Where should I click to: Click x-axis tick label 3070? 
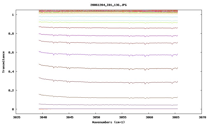pyautogui.click(x=202, y=117)
